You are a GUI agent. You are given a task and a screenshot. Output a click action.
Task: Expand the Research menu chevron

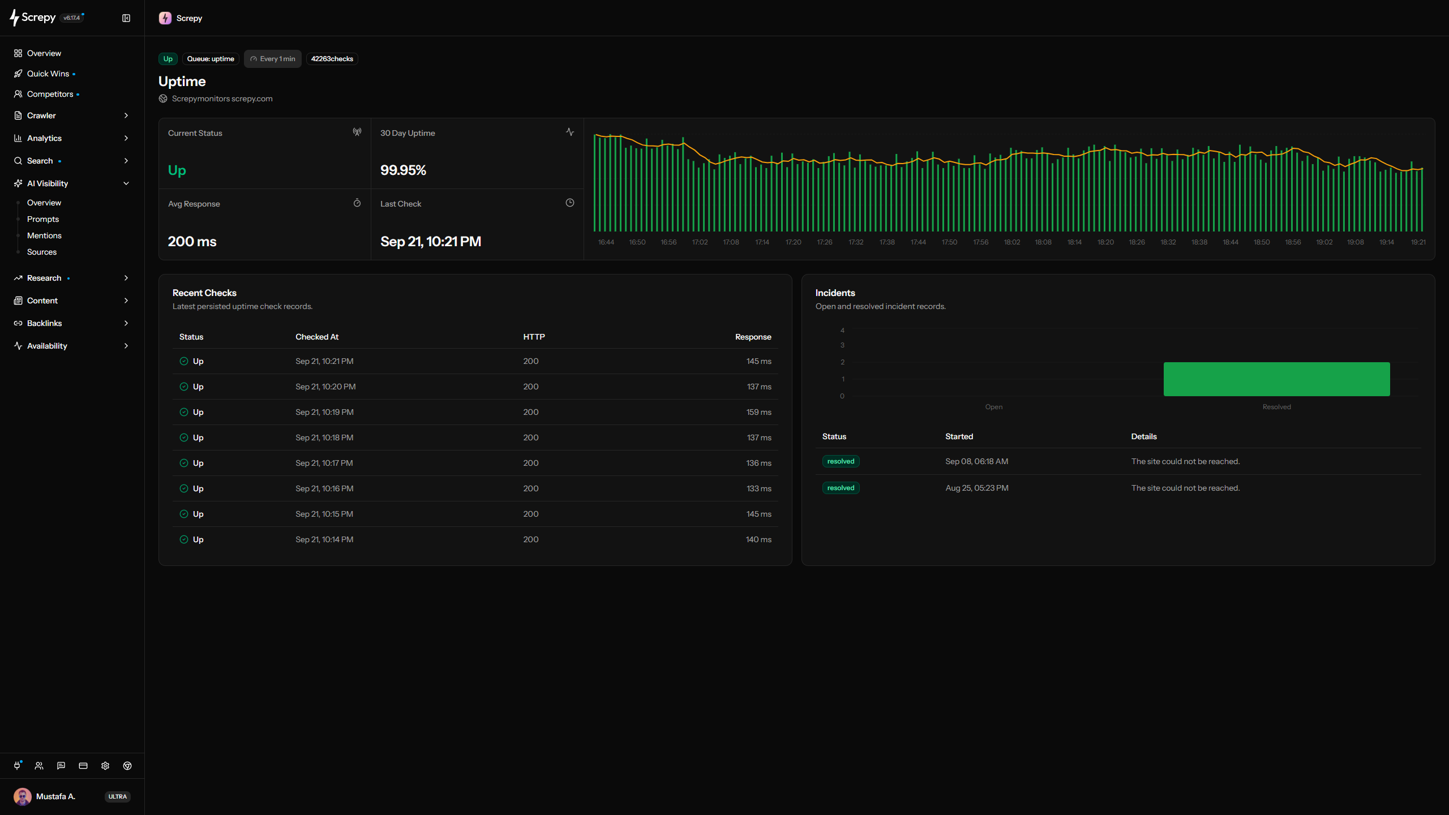point(126,278)
